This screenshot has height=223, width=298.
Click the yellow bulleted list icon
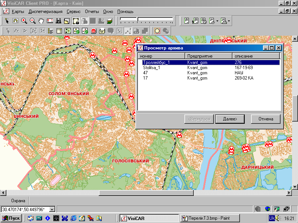coord(51,31)
